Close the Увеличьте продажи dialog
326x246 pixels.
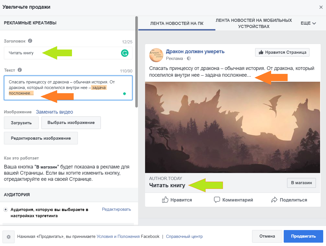coord(321,7)
